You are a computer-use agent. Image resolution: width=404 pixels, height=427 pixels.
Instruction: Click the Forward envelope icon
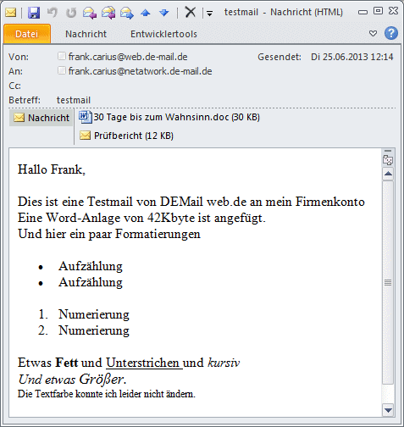click(127, 13)
